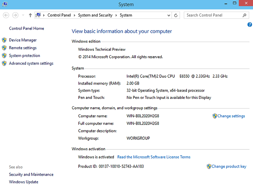Click the 2.00 GB installed memory value
Screen dimensions: 253x190
click(133, 83)
